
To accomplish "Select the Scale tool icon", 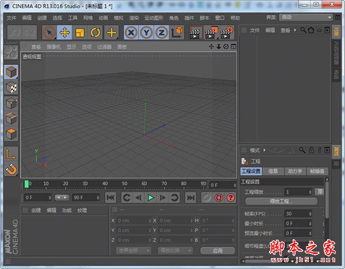I will point(80,33).
